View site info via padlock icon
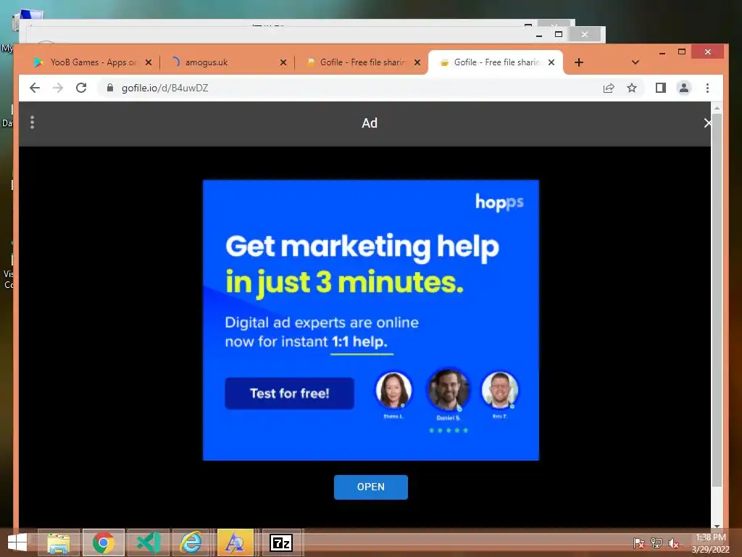The image size is (742, 557). (110, 88)
